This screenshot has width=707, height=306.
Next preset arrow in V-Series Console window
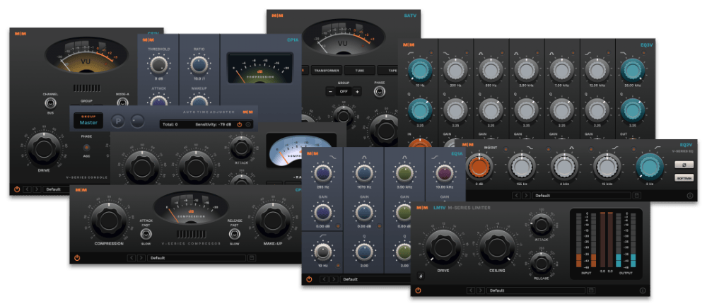[37, 189]
